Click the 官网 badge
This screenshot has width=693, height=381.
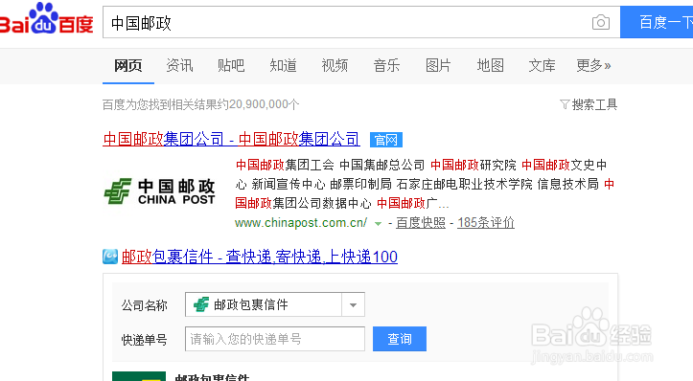386,140
